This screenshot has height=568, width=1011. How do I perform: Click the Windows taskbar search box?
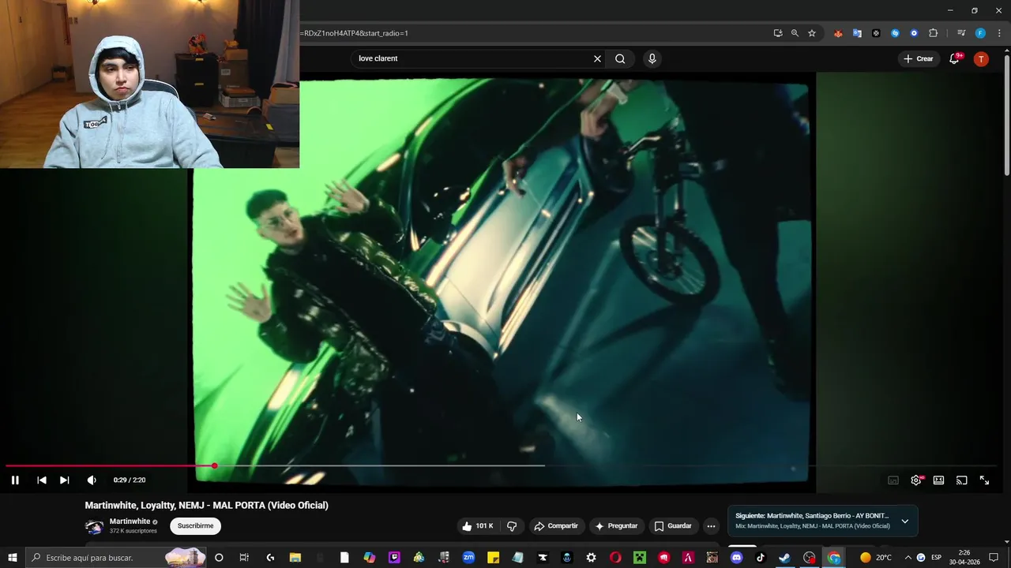pyautogui.click(x=117, y=558)
